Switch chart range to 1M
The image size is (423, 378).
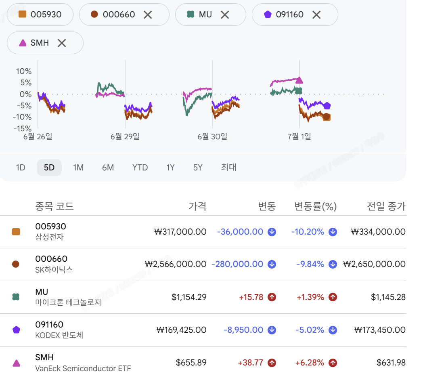[x=78, y=168]
